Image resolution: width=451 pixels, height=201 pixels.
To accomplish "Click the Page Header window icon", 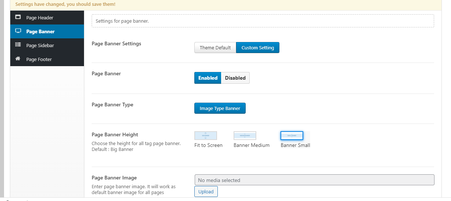I will click(x=18, y=17).
